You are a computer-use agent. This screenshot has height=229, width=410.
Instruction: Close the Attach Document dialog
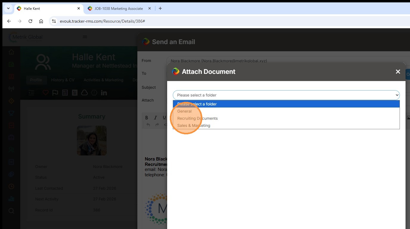(398, 71)
